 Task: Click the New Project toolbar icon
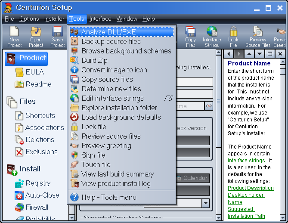pos(14,37)
